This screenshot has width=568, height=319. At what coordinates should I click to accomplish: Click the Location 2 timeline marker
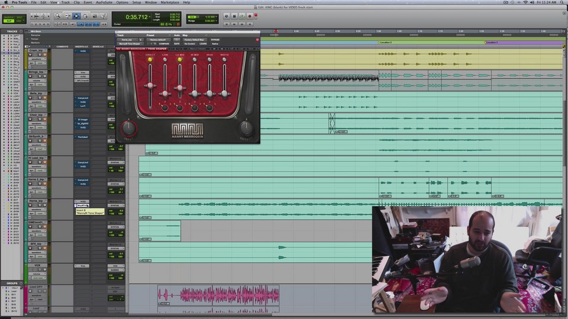385,43
